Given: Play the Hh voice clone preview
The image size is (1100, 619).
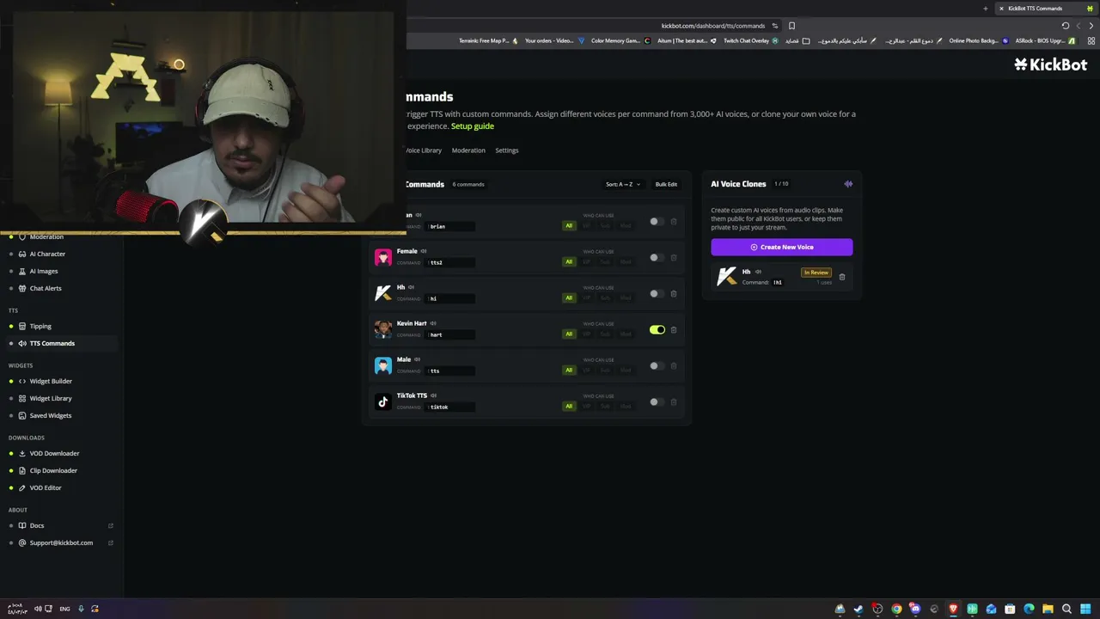Looking at the screenshot, I should 757,272.
